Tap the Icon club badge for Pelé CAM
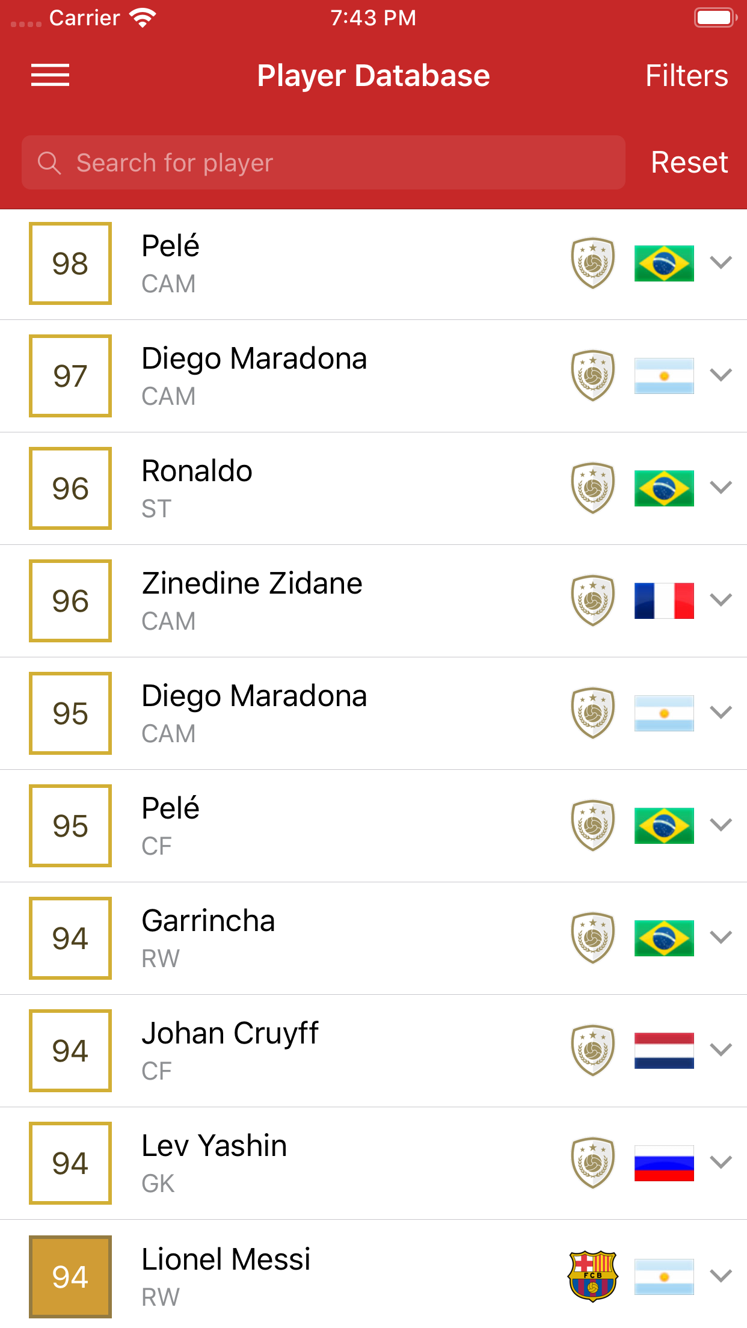Viewport: 747px width, 1328px height. [592, 263]
